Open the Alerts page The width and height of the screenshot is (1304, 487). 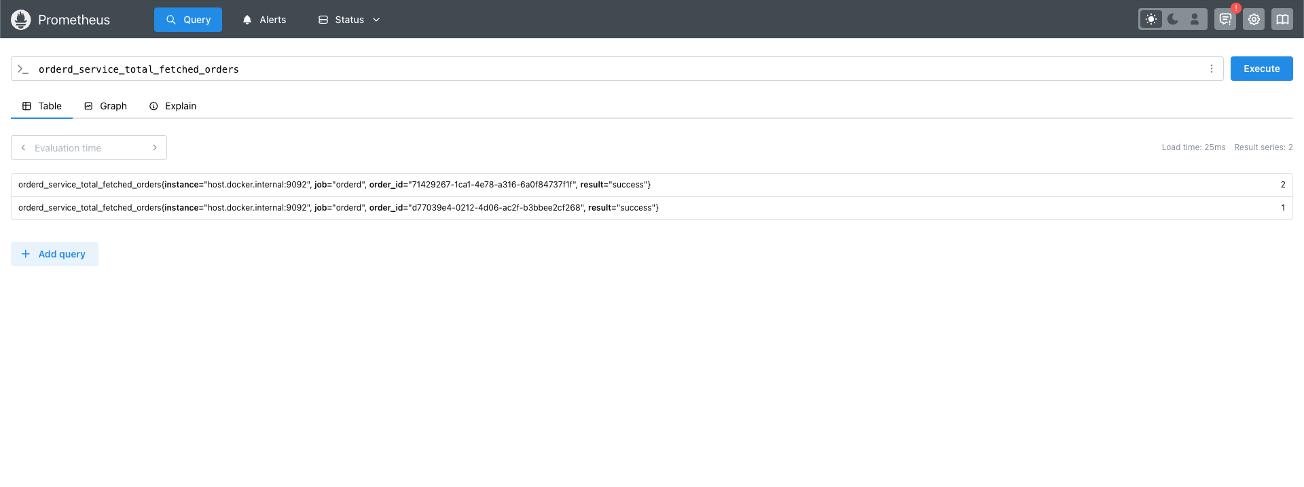[x=264, y=20]
